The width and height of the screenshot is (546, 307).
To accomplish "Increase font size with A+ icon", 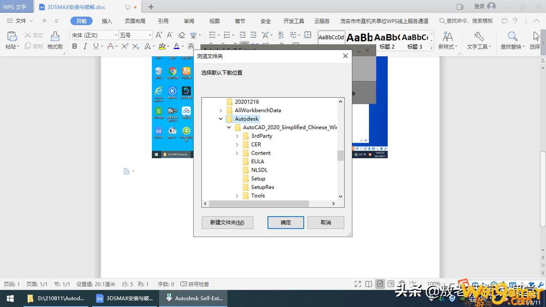I will tap(159, 35).
